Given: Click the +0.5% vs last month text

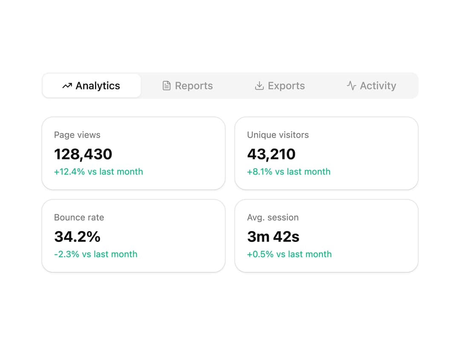Looking at the screenshot, I should pyautogui.click(x=289, y=254).
